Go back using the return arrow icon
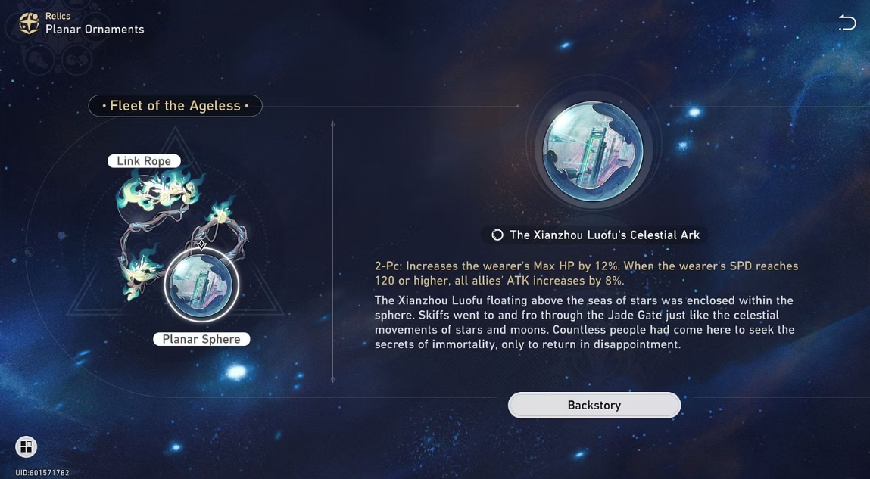This screenshot has height=479, width=870. (x=847, y=23)
